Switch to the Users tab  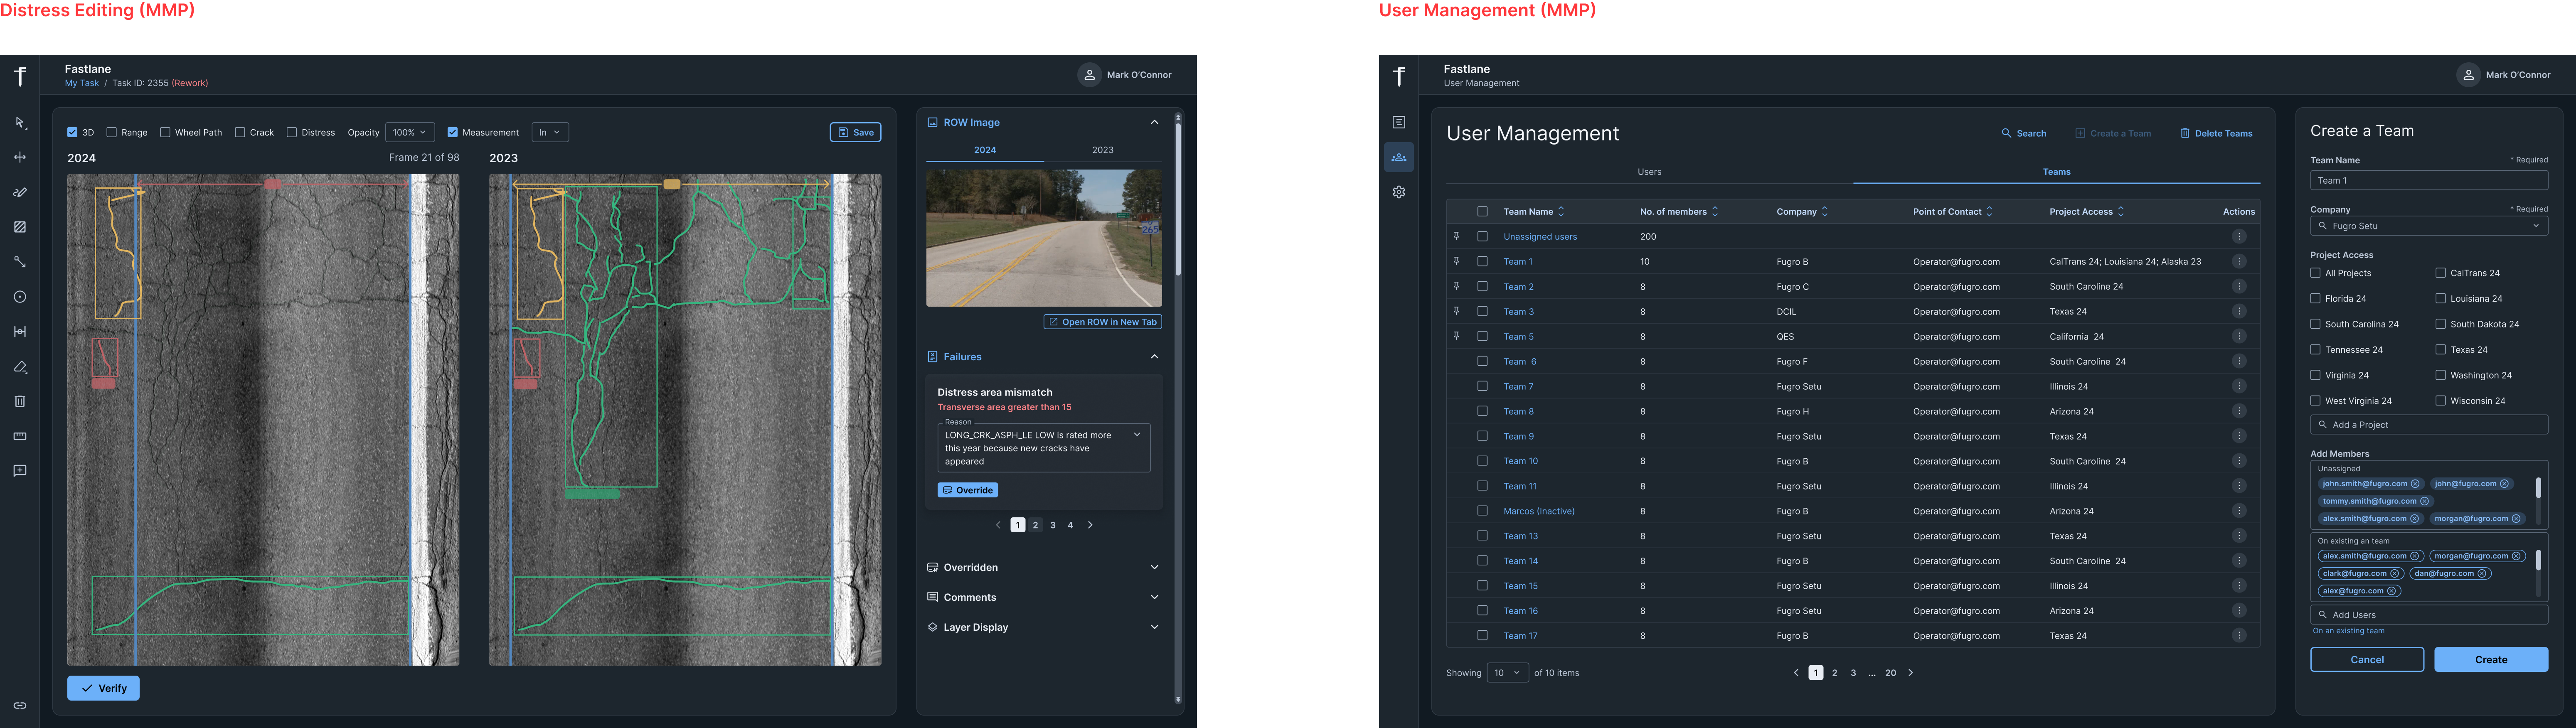[1649, 172]
